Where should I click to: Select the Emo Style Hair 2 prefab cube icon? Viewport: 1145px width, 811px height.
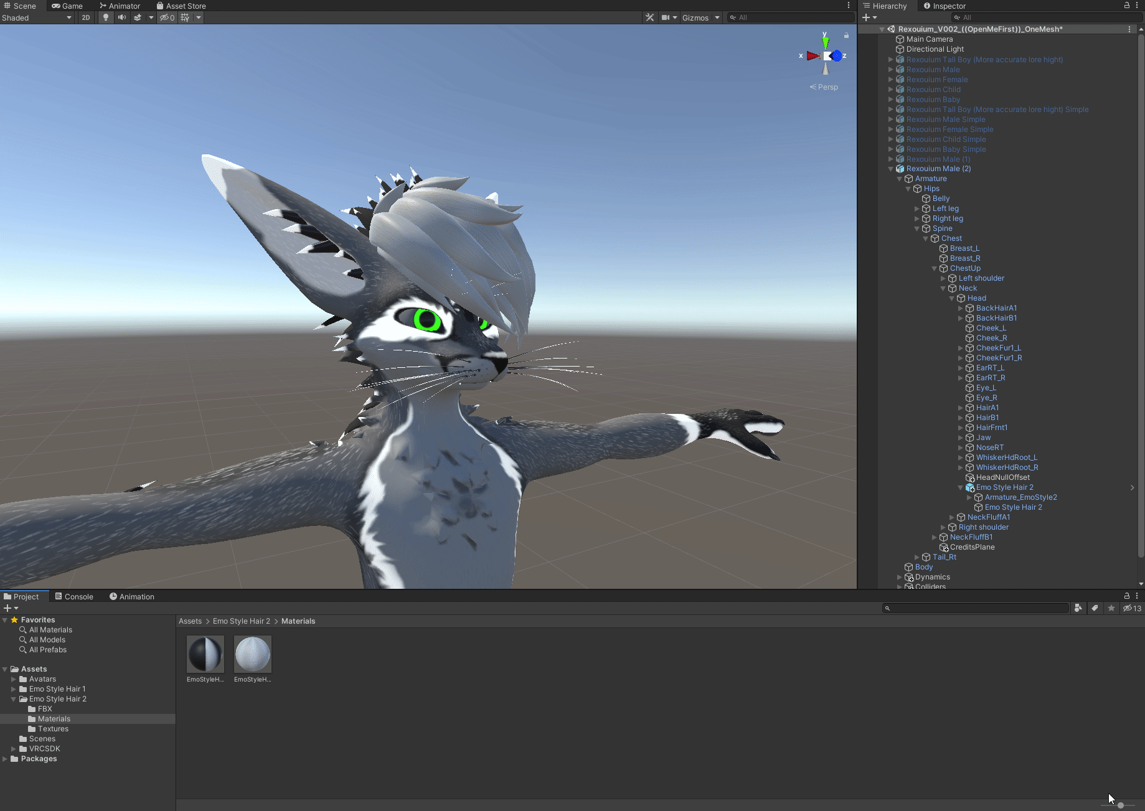[x=970, y=487]
